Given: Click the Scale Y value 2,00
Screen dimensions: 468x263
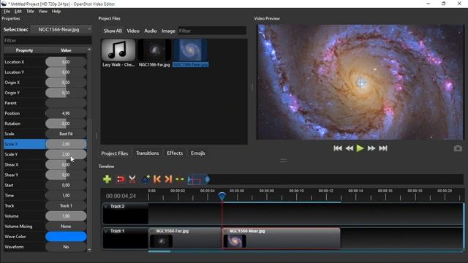Looking at the screenshot, I should (x=66, y=154).
